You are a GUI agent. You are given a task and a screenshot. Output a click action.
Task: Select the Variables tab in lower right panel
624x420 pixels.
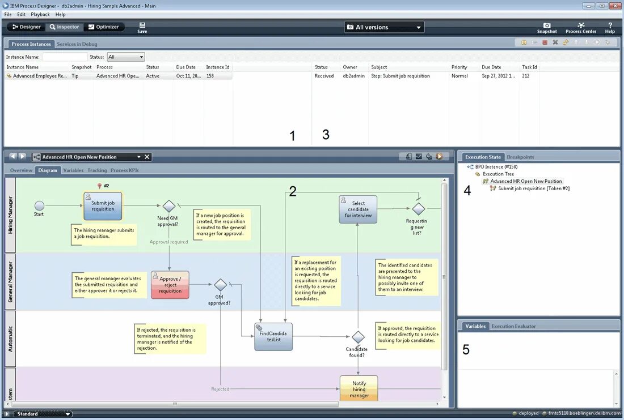click(x=475, y=326)
